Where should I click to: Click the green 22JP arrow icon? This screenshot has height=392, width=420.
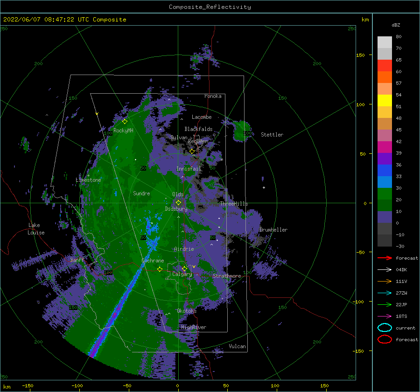click(x=385, y=304)
